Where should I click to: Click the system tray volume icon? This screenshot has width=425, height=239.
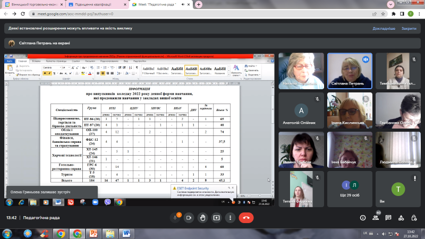click(384, 234)
